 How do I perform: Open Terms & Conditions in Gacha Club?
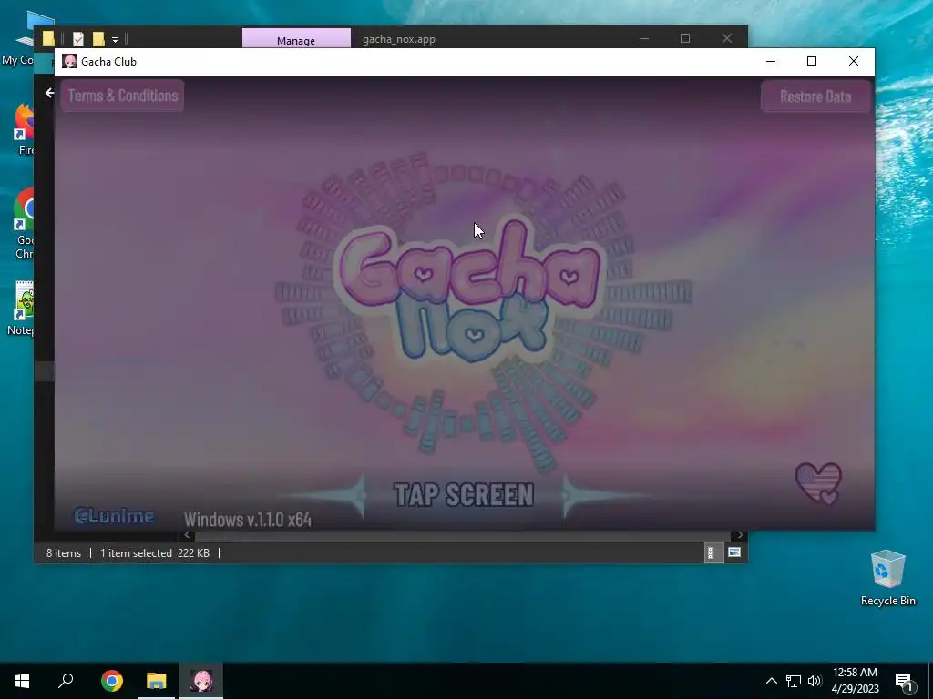pos(123,96)
